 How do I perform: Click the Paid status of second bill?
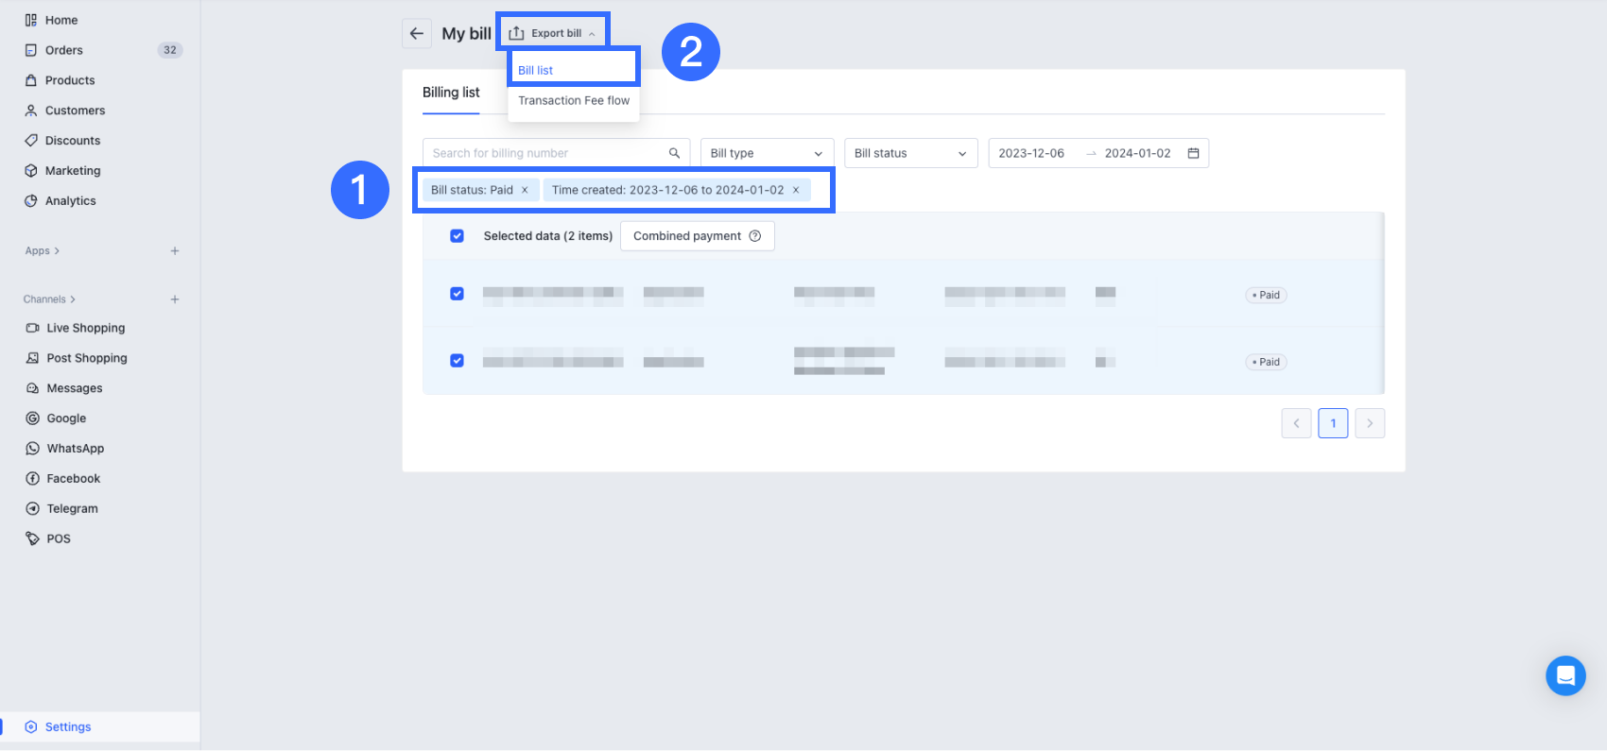click(1266, 362)
